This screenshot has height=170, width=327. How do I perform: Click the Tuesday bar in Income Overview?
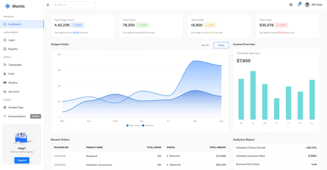point(253,95)
